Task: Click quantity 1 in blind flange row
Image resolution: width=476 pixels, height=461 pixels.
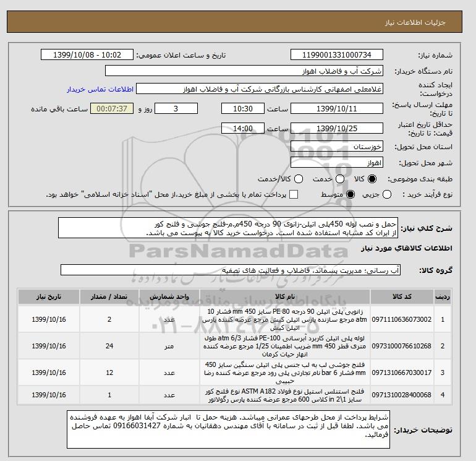Action: (109, 395)
